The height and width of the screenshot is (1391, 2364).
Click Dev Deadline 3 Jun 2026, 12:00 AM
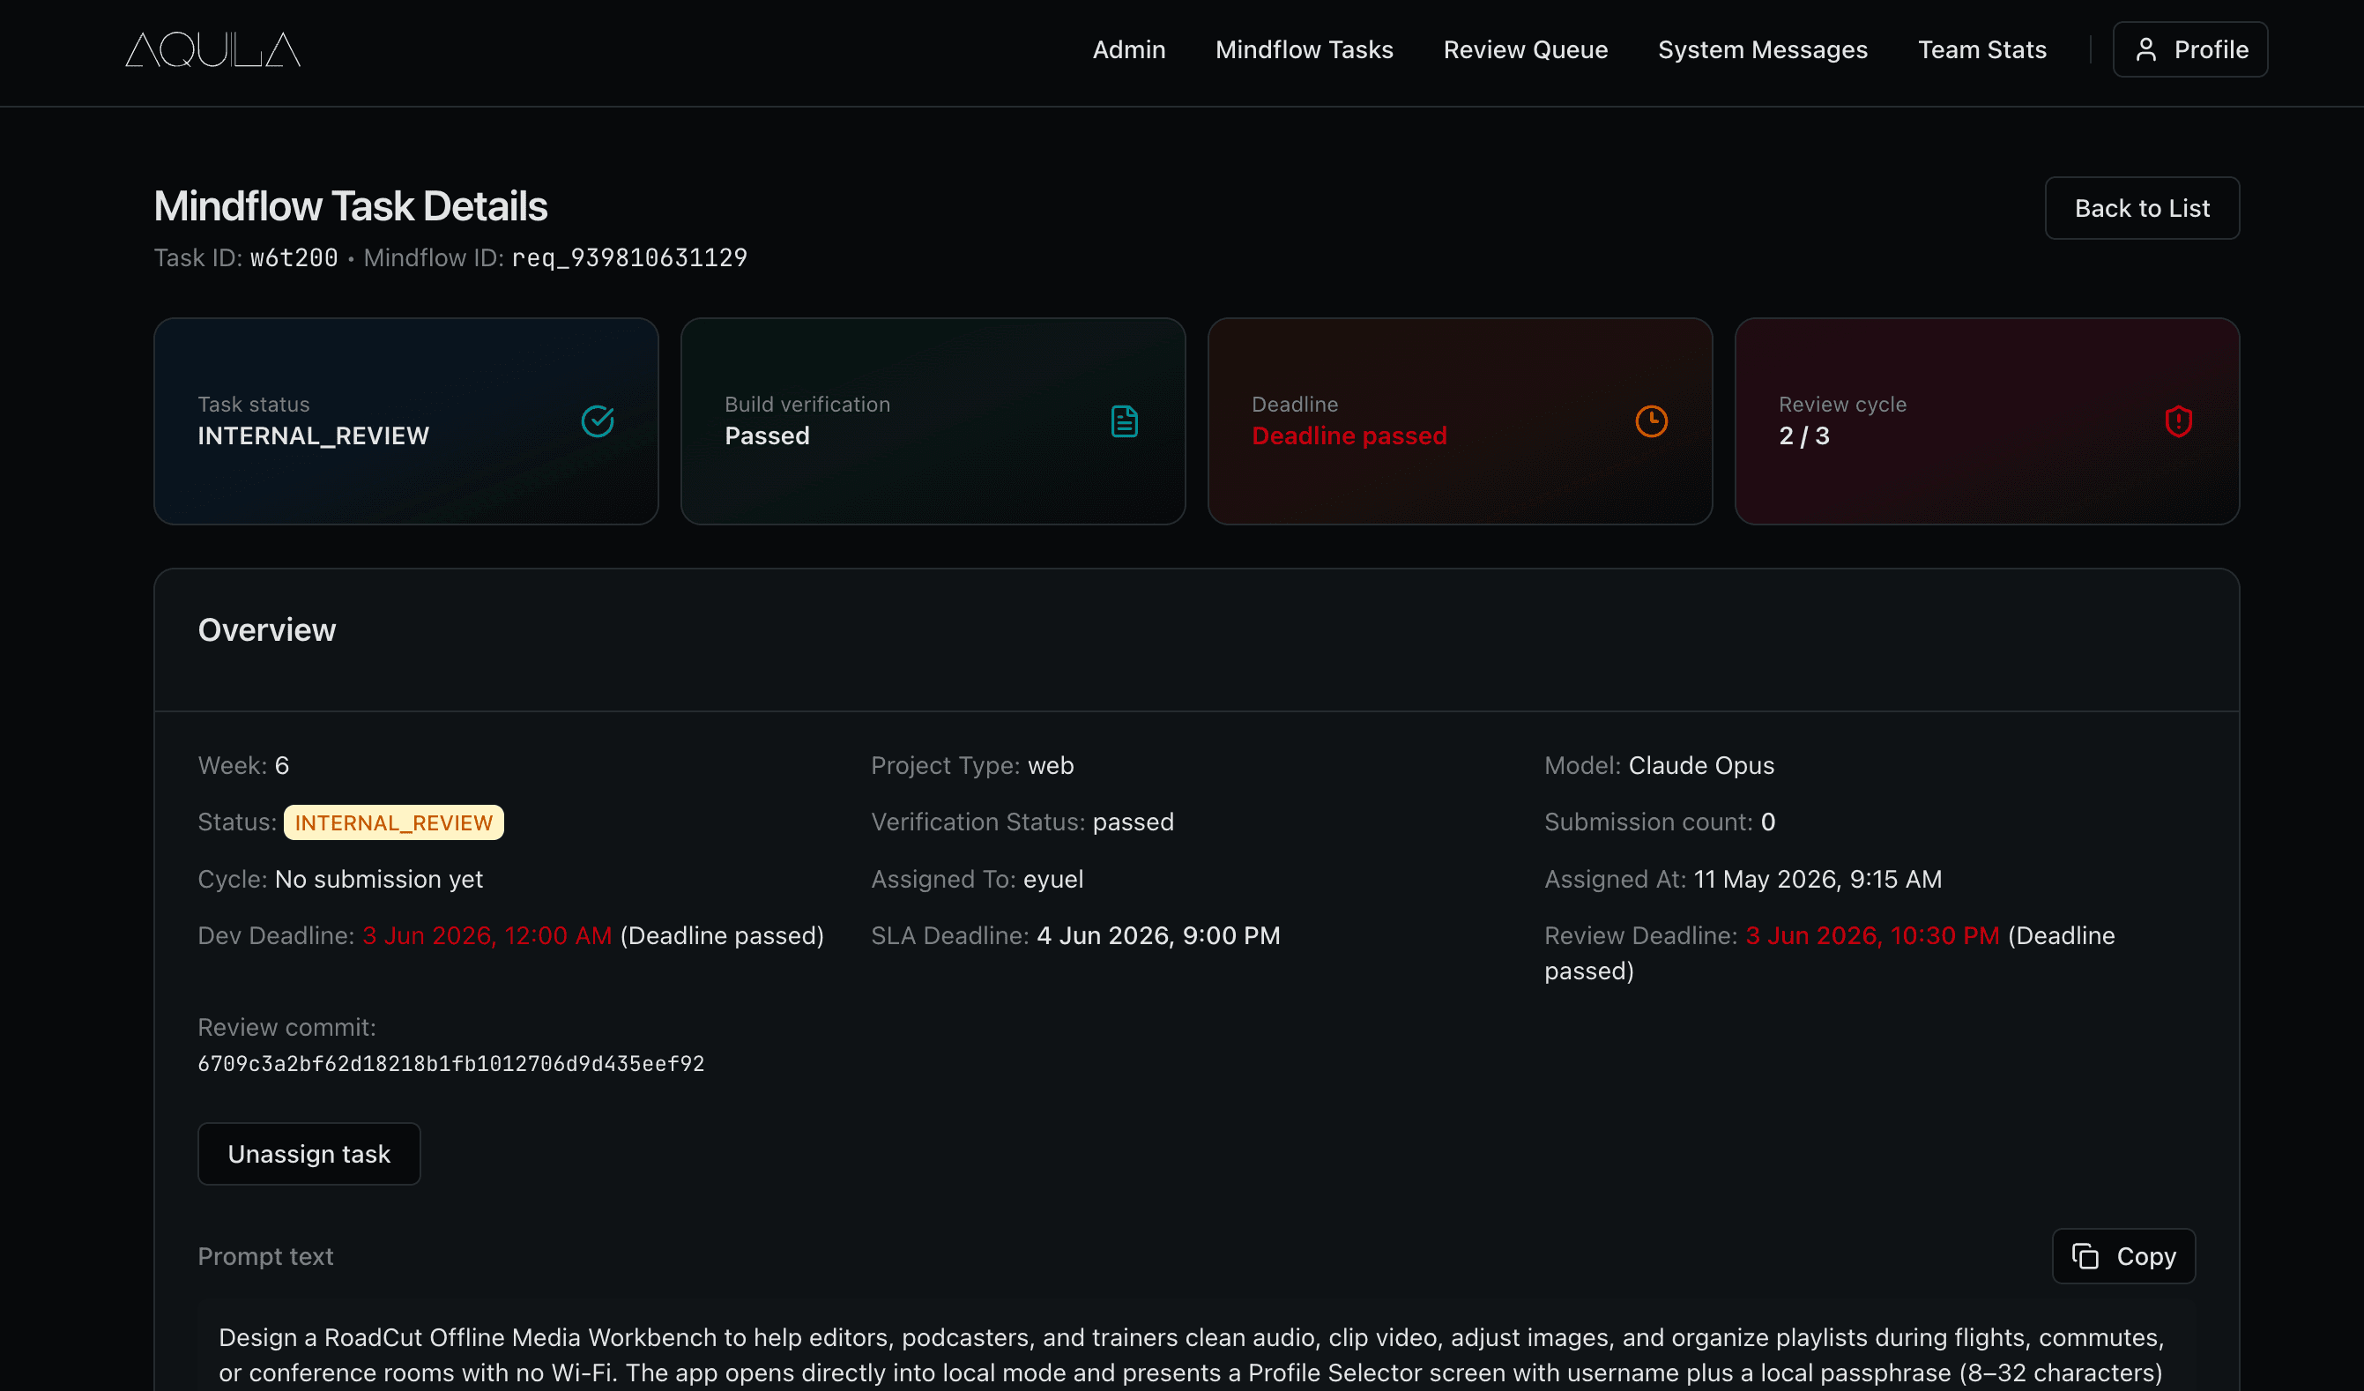487,935
